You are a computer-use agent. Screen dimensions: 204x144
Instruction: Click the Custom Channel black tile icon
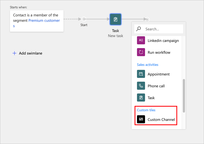pyautogui.click(x=141, y=119)
